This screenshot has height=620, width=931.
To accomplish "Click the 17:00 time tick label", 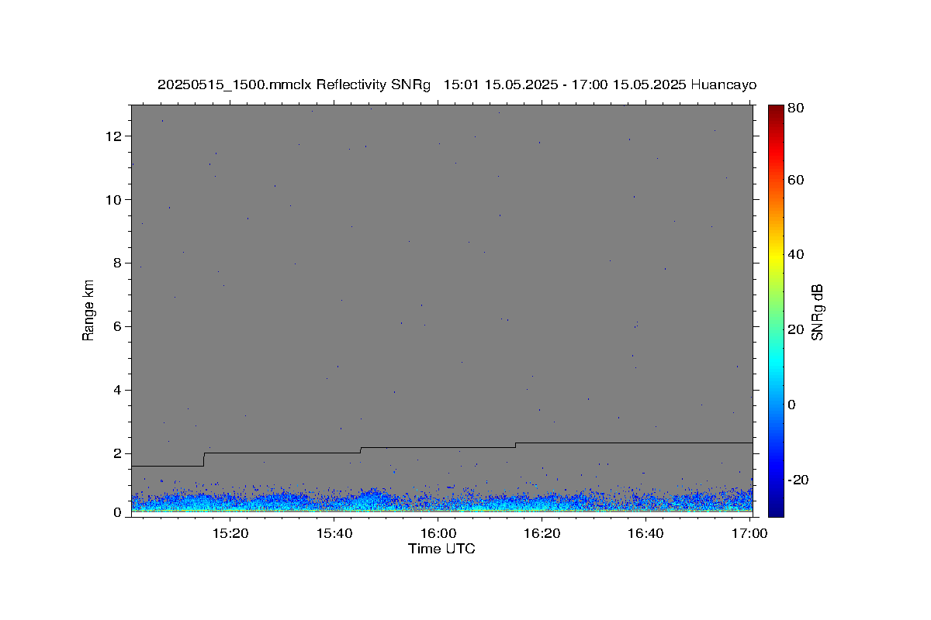I will click(749, 533).
